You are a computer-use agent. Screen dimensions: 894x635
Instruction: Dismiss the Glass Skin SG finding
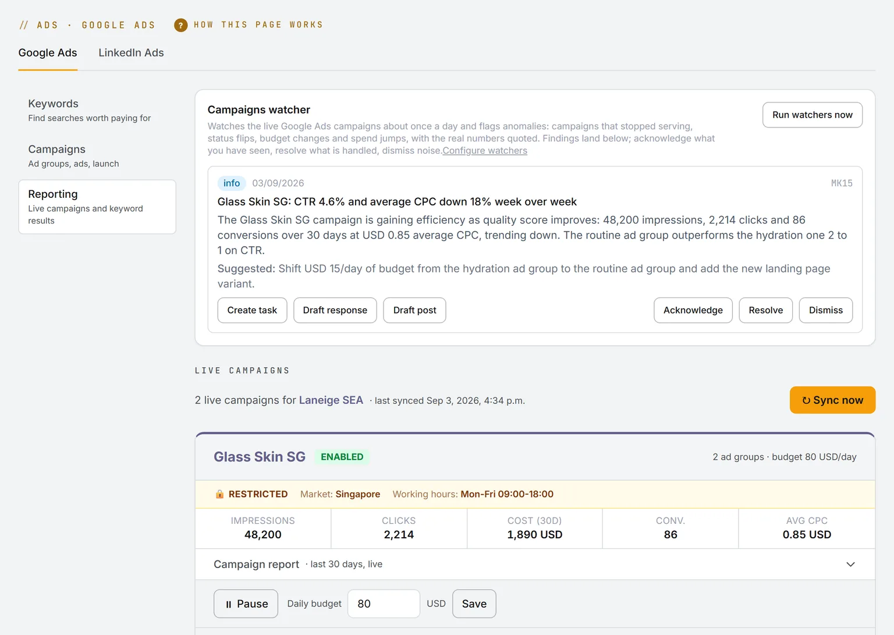click(x=826, y=310)
